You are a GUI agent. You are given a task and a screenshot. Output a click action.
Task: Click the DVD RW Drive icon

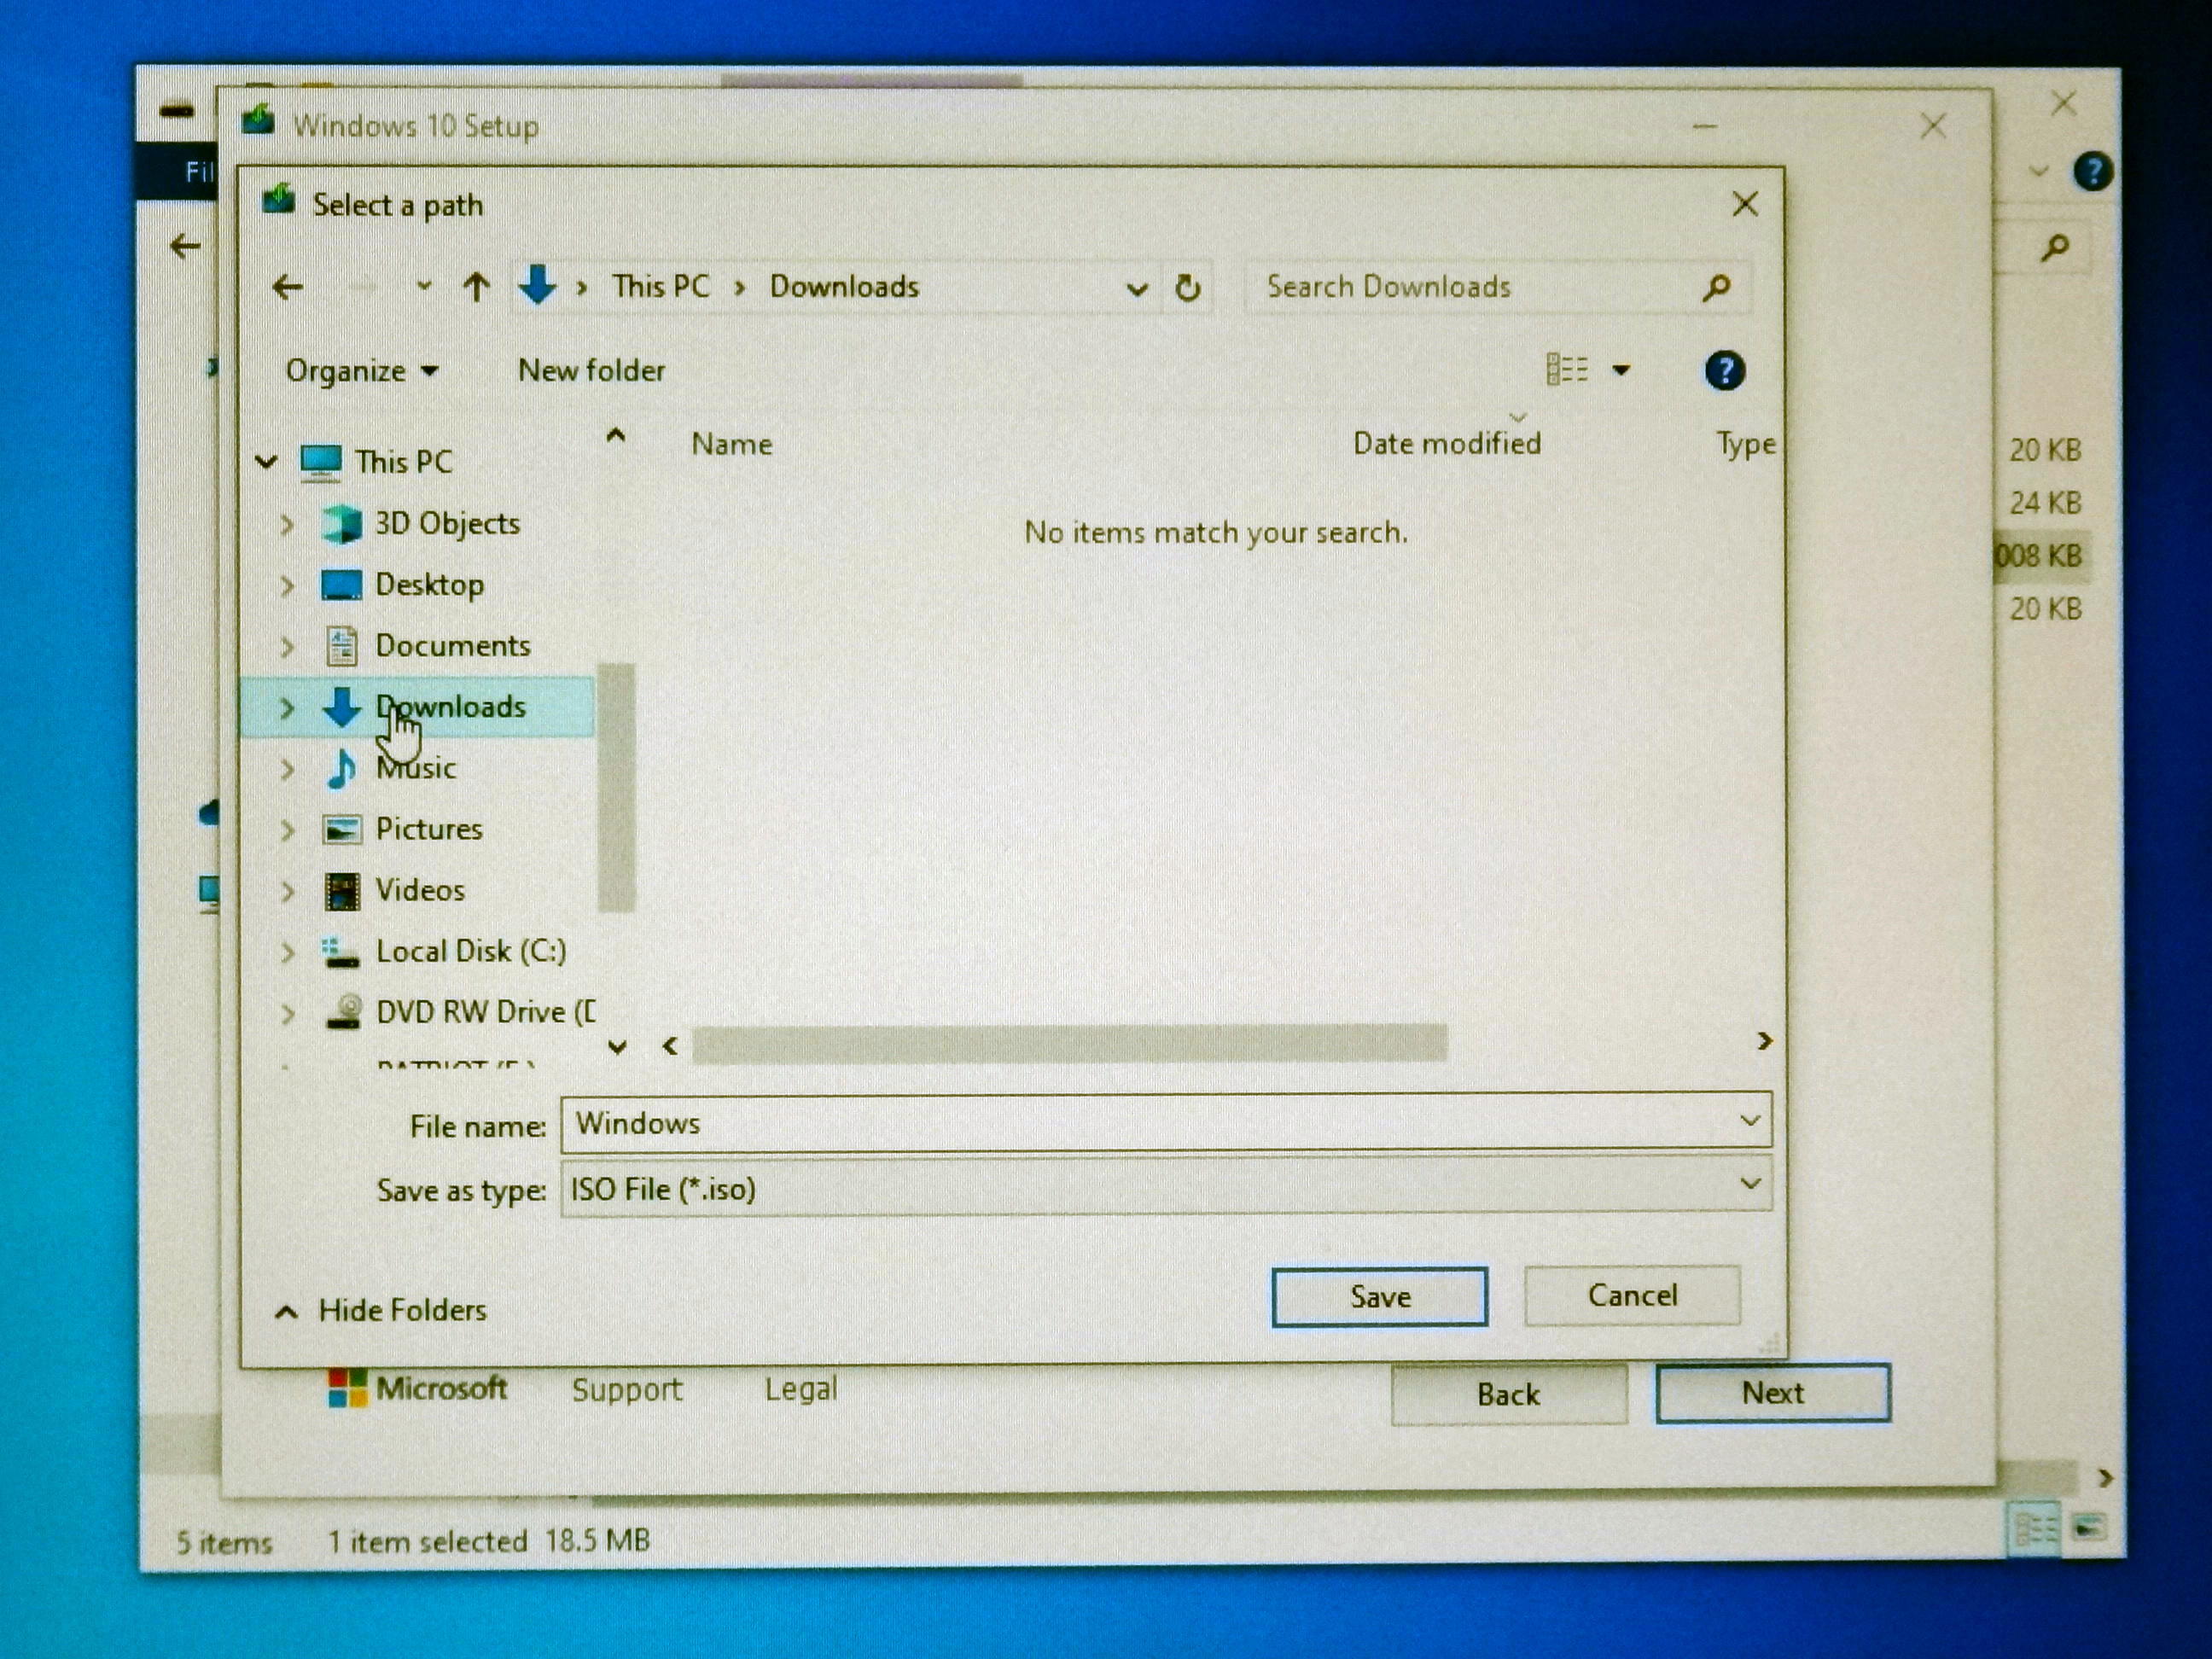[343, 1012]
